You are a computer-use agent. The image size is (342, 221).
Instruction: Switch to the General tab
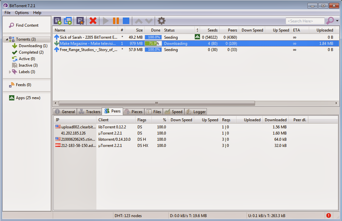click(65, 112)
